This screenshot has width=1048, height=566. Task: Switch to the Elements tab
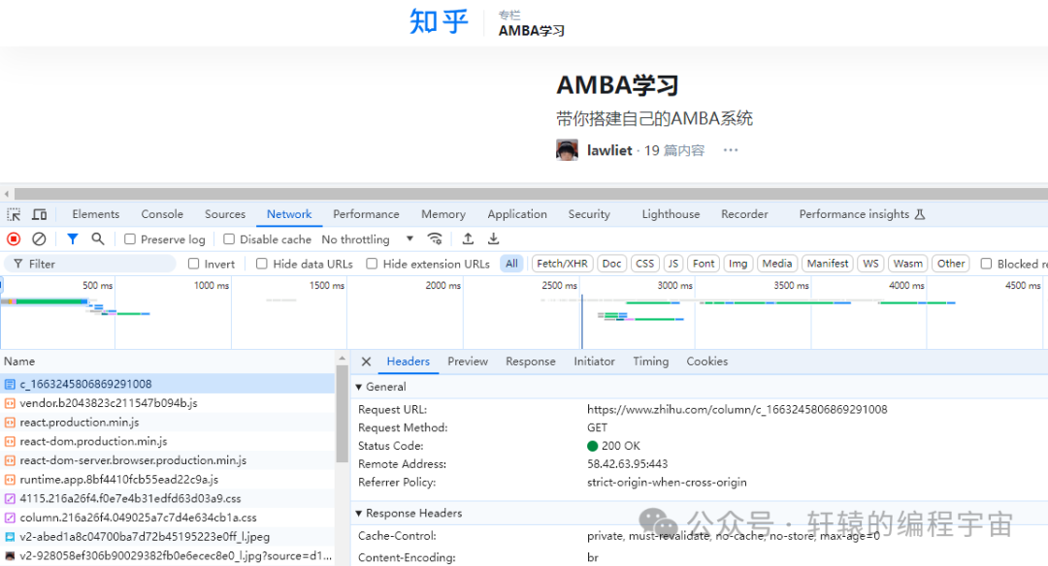95,214
